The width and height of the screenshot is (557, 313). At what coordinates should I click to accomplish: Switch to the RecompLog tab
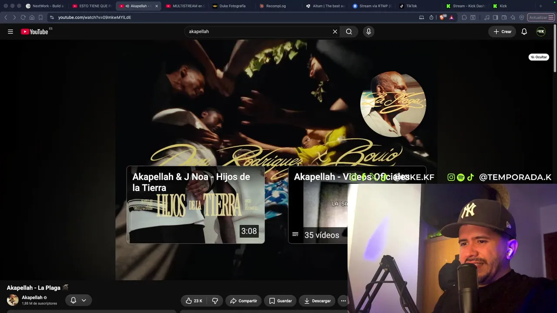click(278, 6)
